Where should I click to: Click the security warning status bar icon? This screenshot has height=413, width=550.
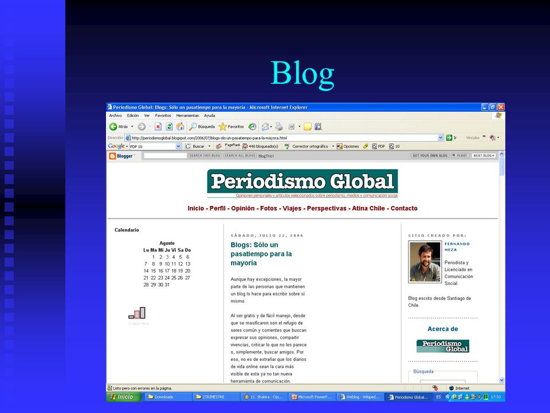(x=435, y=388)
